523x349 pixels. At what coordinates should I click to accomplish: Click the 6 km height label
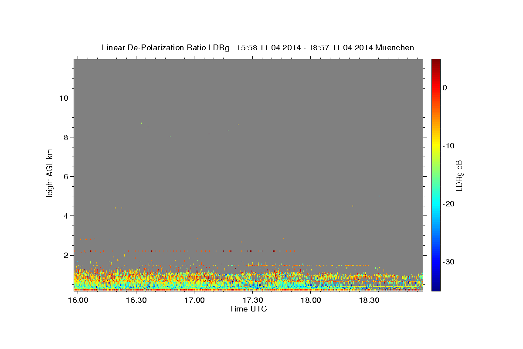pyautogui.click(x=65, y=176)
